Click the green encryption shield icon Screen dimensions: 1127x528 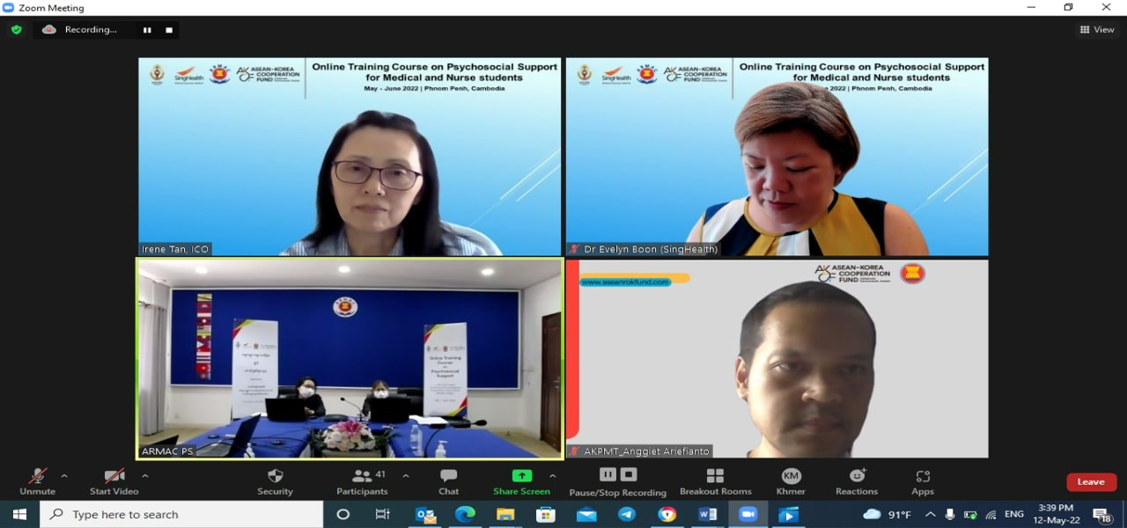pyautogui.click(x=16, y=29)
